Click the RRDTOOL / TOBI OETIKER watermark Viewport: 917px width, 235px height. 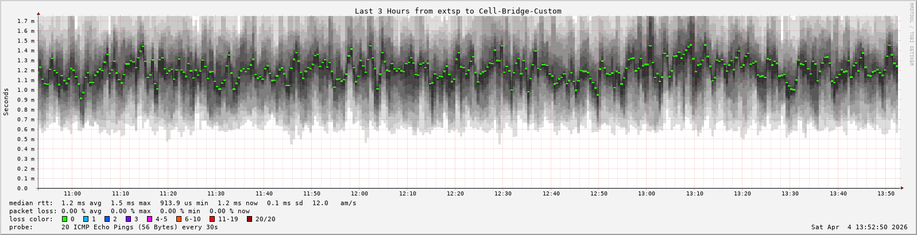click(911, 34)
